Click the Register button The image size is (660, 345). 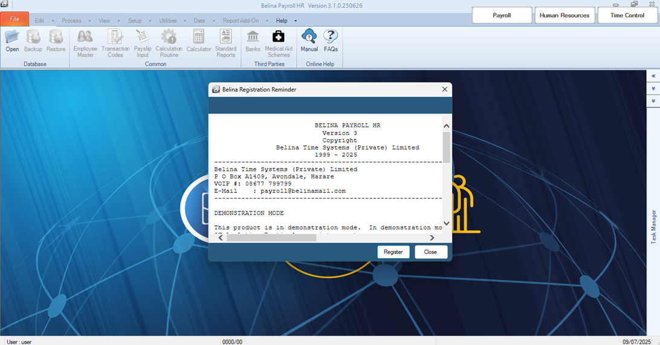point(393,252)
